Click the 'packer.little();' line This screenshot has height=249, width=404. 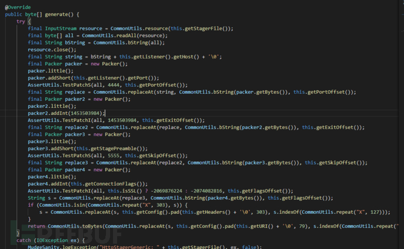(x=50, y=71)
